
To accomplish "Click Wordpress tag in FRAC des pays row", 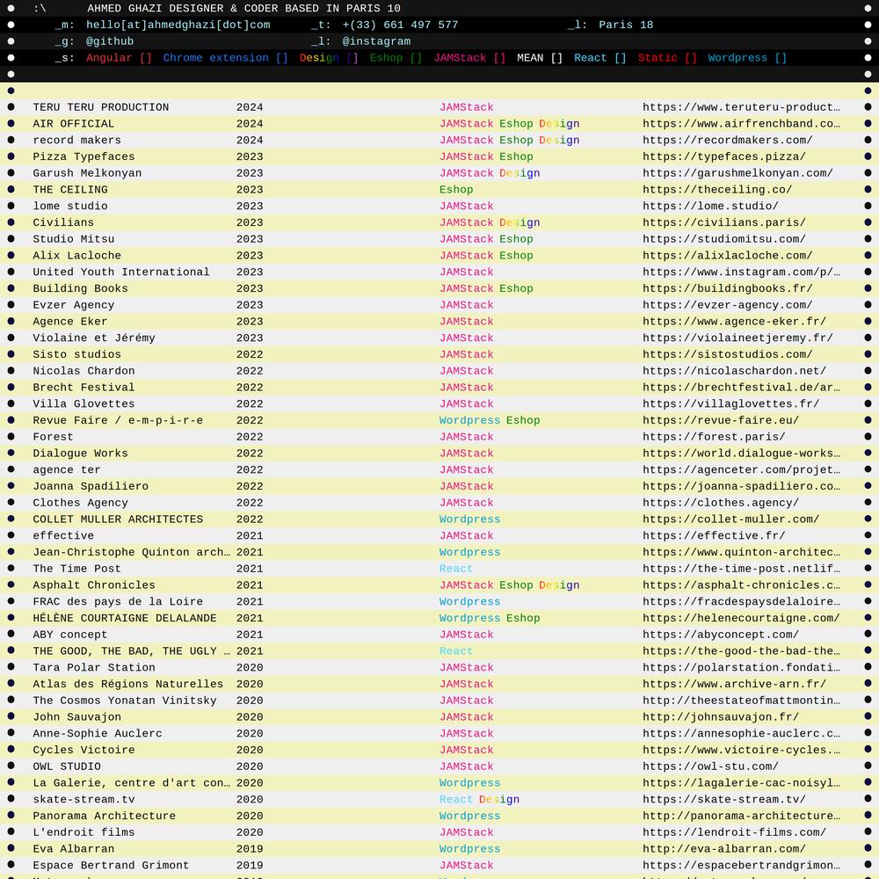I will pos(469,601).
